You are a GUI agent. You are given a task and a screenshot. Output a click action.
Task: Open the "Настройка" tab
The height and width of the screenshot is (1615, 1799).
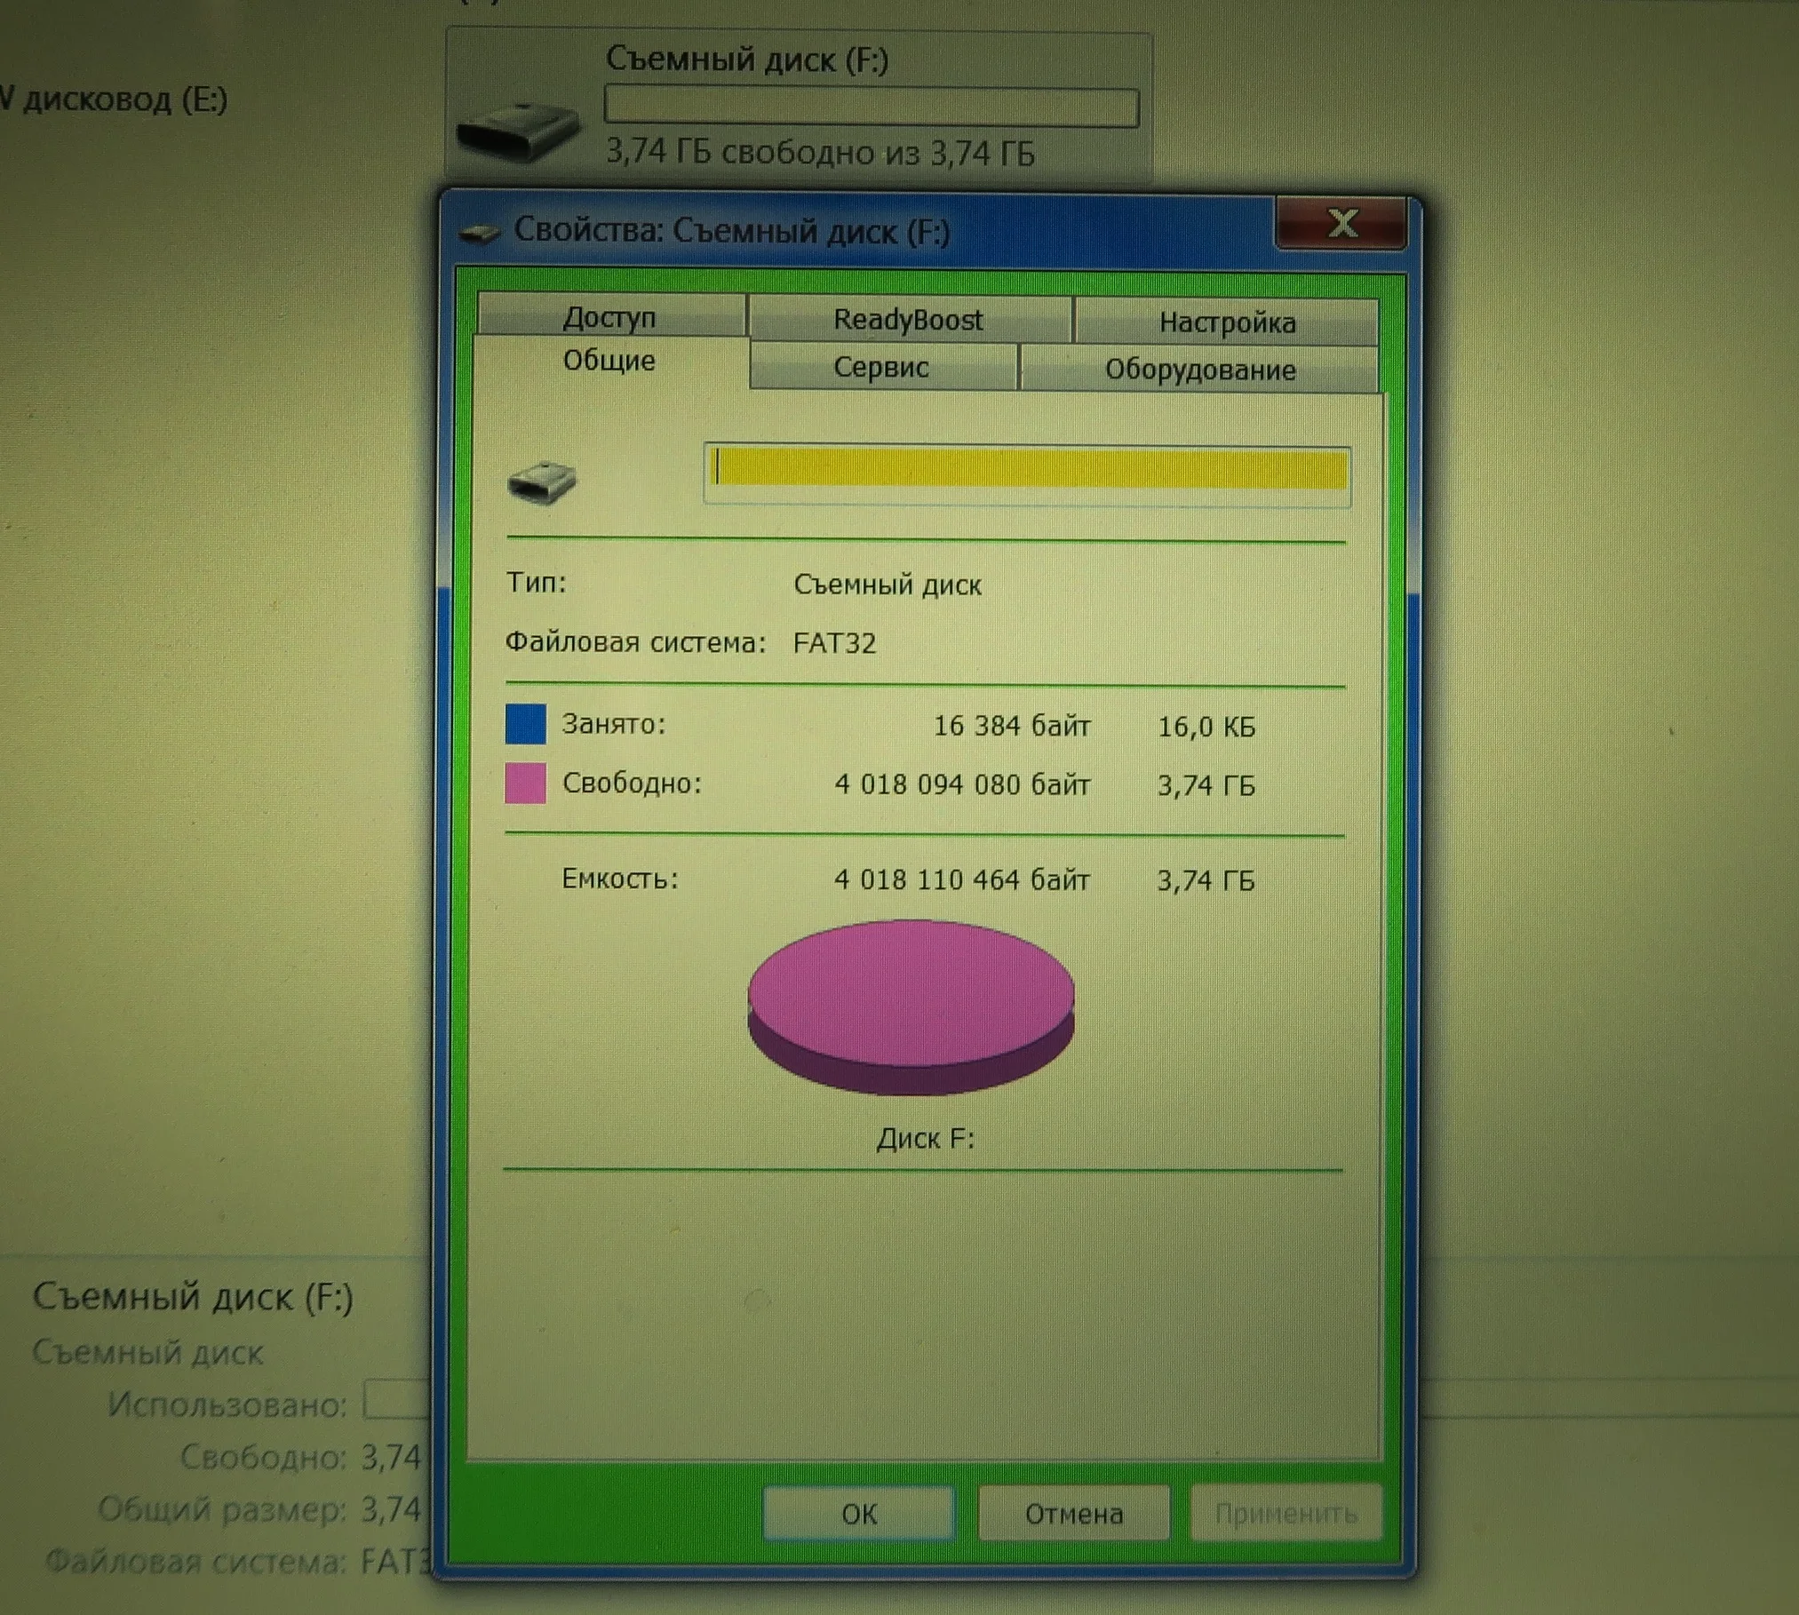pyautogui.click(x=1226, y=322)
